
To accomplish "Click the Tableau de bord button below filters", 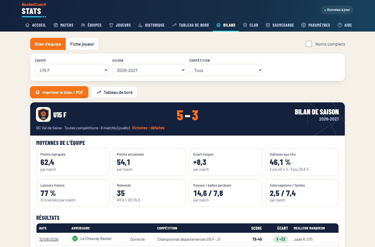I will point(114,92).
